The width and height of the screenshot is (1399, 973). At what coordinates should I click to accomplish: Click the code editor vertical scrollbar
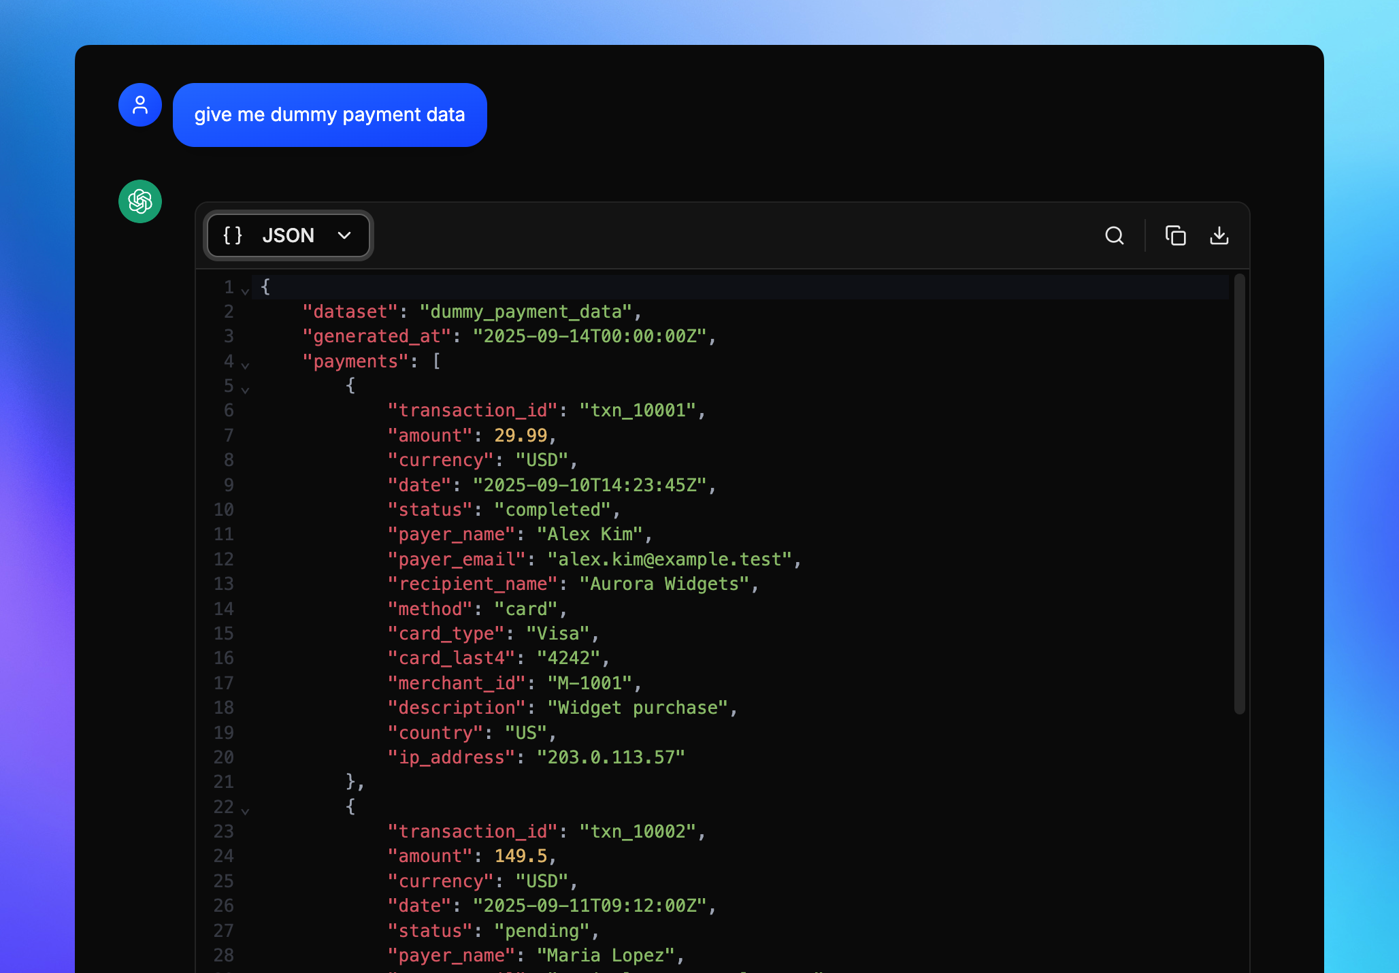[1239, 493]
